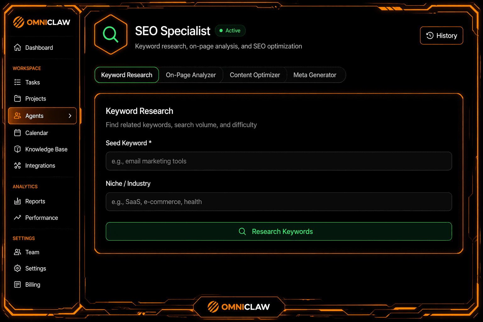Open the Meta Generator tab

pos(315,75)
